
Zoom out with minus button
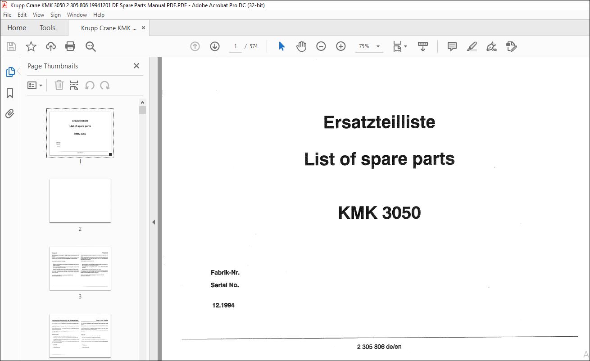[321, 46]
